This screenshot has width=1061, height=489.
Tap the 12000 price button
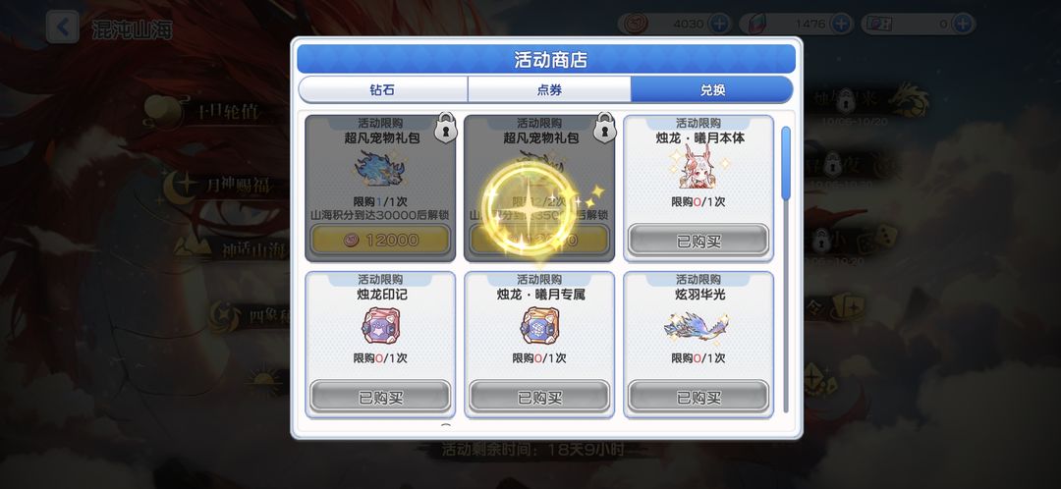(x=380, y=241)
